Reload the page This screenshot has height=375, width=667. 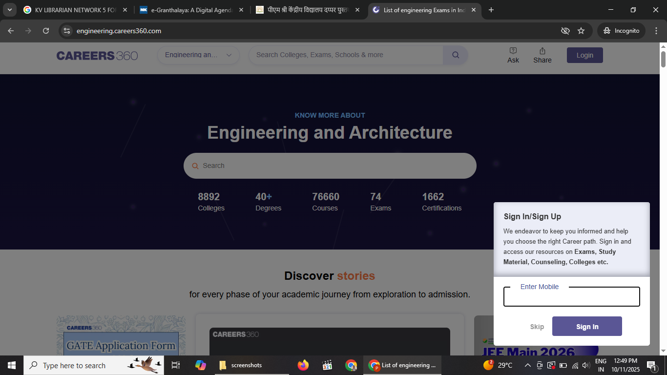tap(46, 31)
